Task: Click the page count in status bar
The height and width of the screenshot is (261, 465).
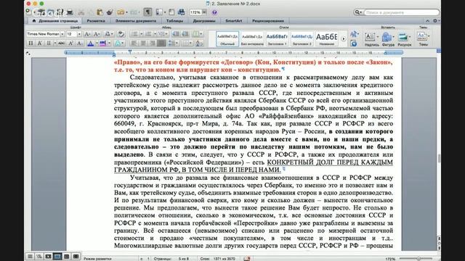Action: 171,259
